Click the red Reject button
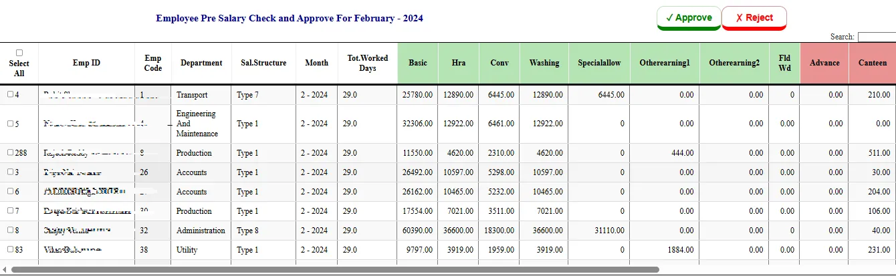 (754, 18)
